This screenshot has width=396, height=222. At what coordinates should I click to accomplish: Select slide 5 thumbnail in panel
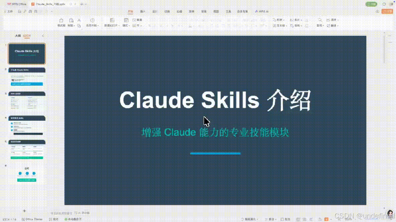(x=27, y=150)
